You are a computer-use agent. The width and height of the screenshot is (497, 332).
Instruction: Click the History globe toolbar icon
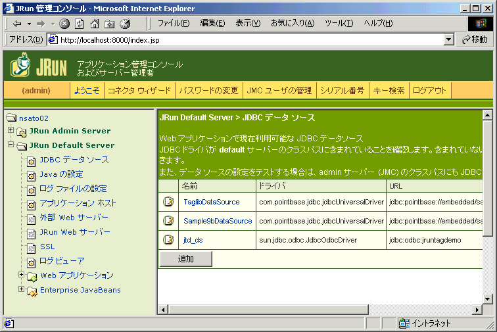click(125, 24)
